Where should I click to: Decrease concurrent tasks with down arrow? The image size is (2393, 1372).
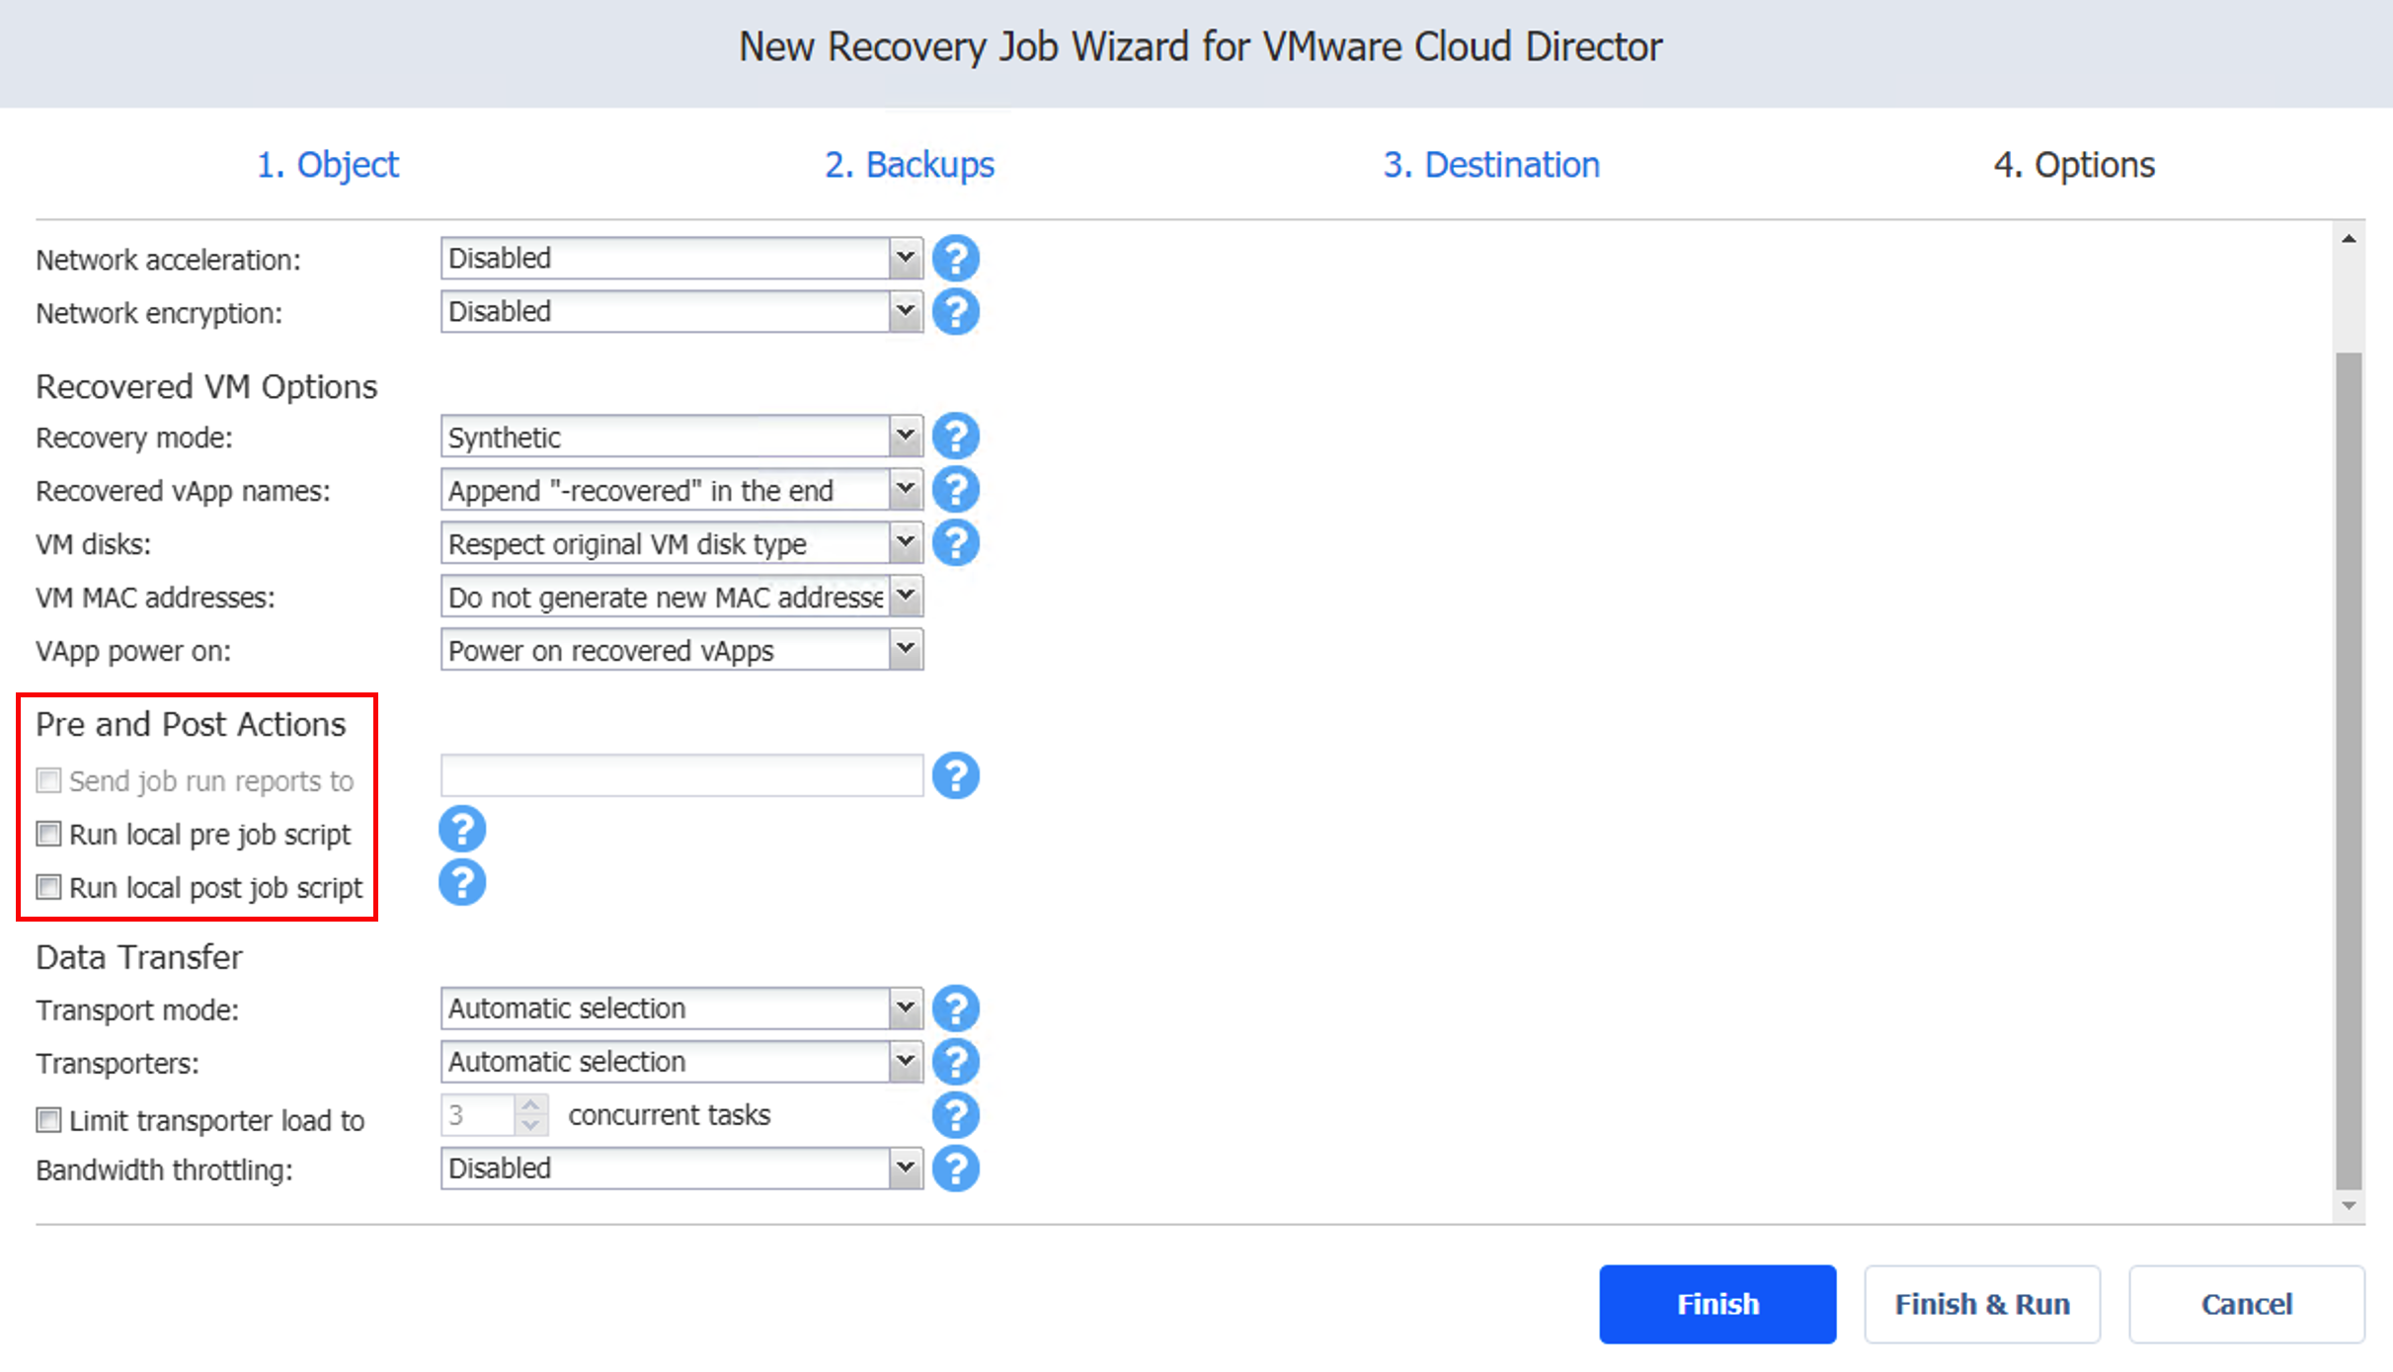click(530, 1126)
